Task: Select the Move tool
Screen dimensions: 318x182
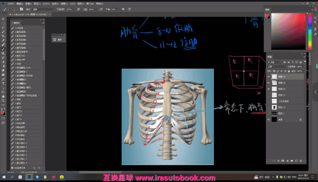Action: point(3,19)
